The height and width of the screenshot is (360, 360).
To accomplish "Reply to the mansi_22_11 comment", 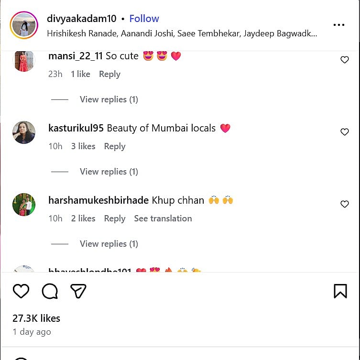I will coord(109,74).
